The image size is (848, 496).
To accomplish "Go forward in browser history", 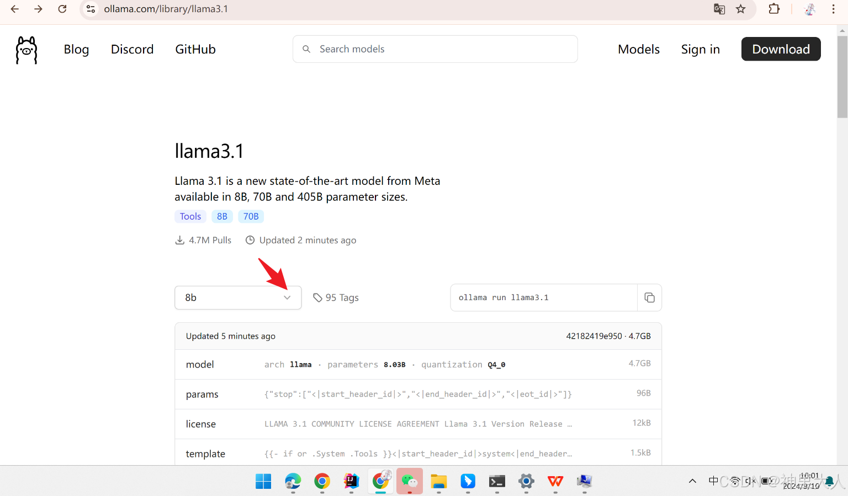I will coord(38,9).
